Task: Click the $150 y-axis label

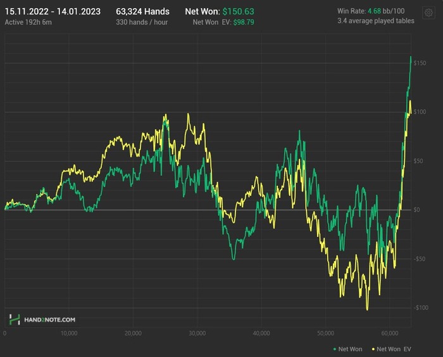Action: coord(420,63)
